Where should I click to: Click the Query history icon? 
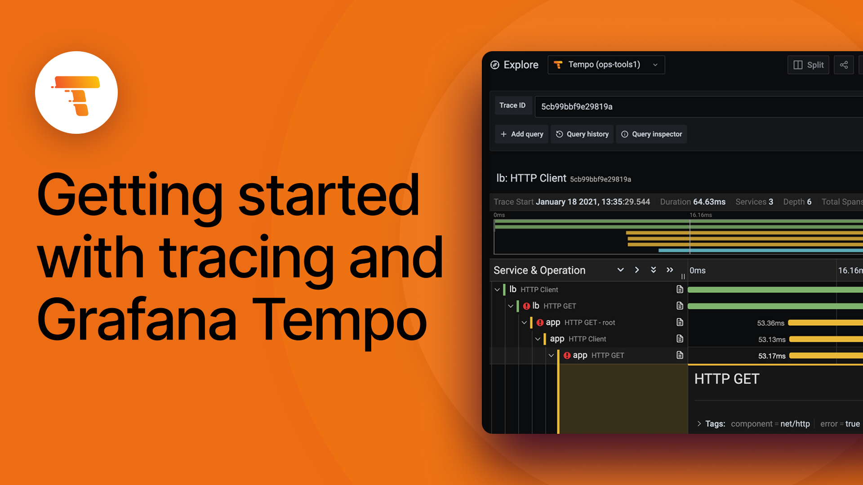click(560, 134)
